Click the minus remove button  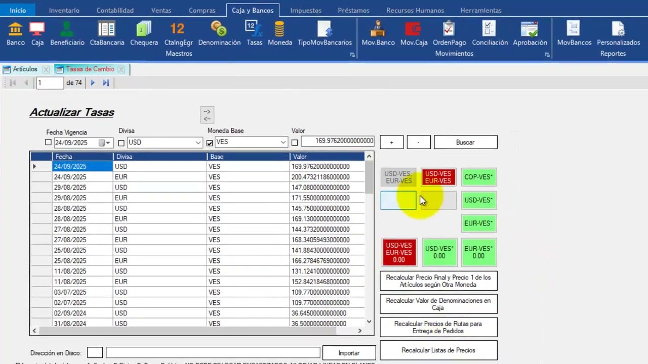pyautogui.click(x=419, y=143)
